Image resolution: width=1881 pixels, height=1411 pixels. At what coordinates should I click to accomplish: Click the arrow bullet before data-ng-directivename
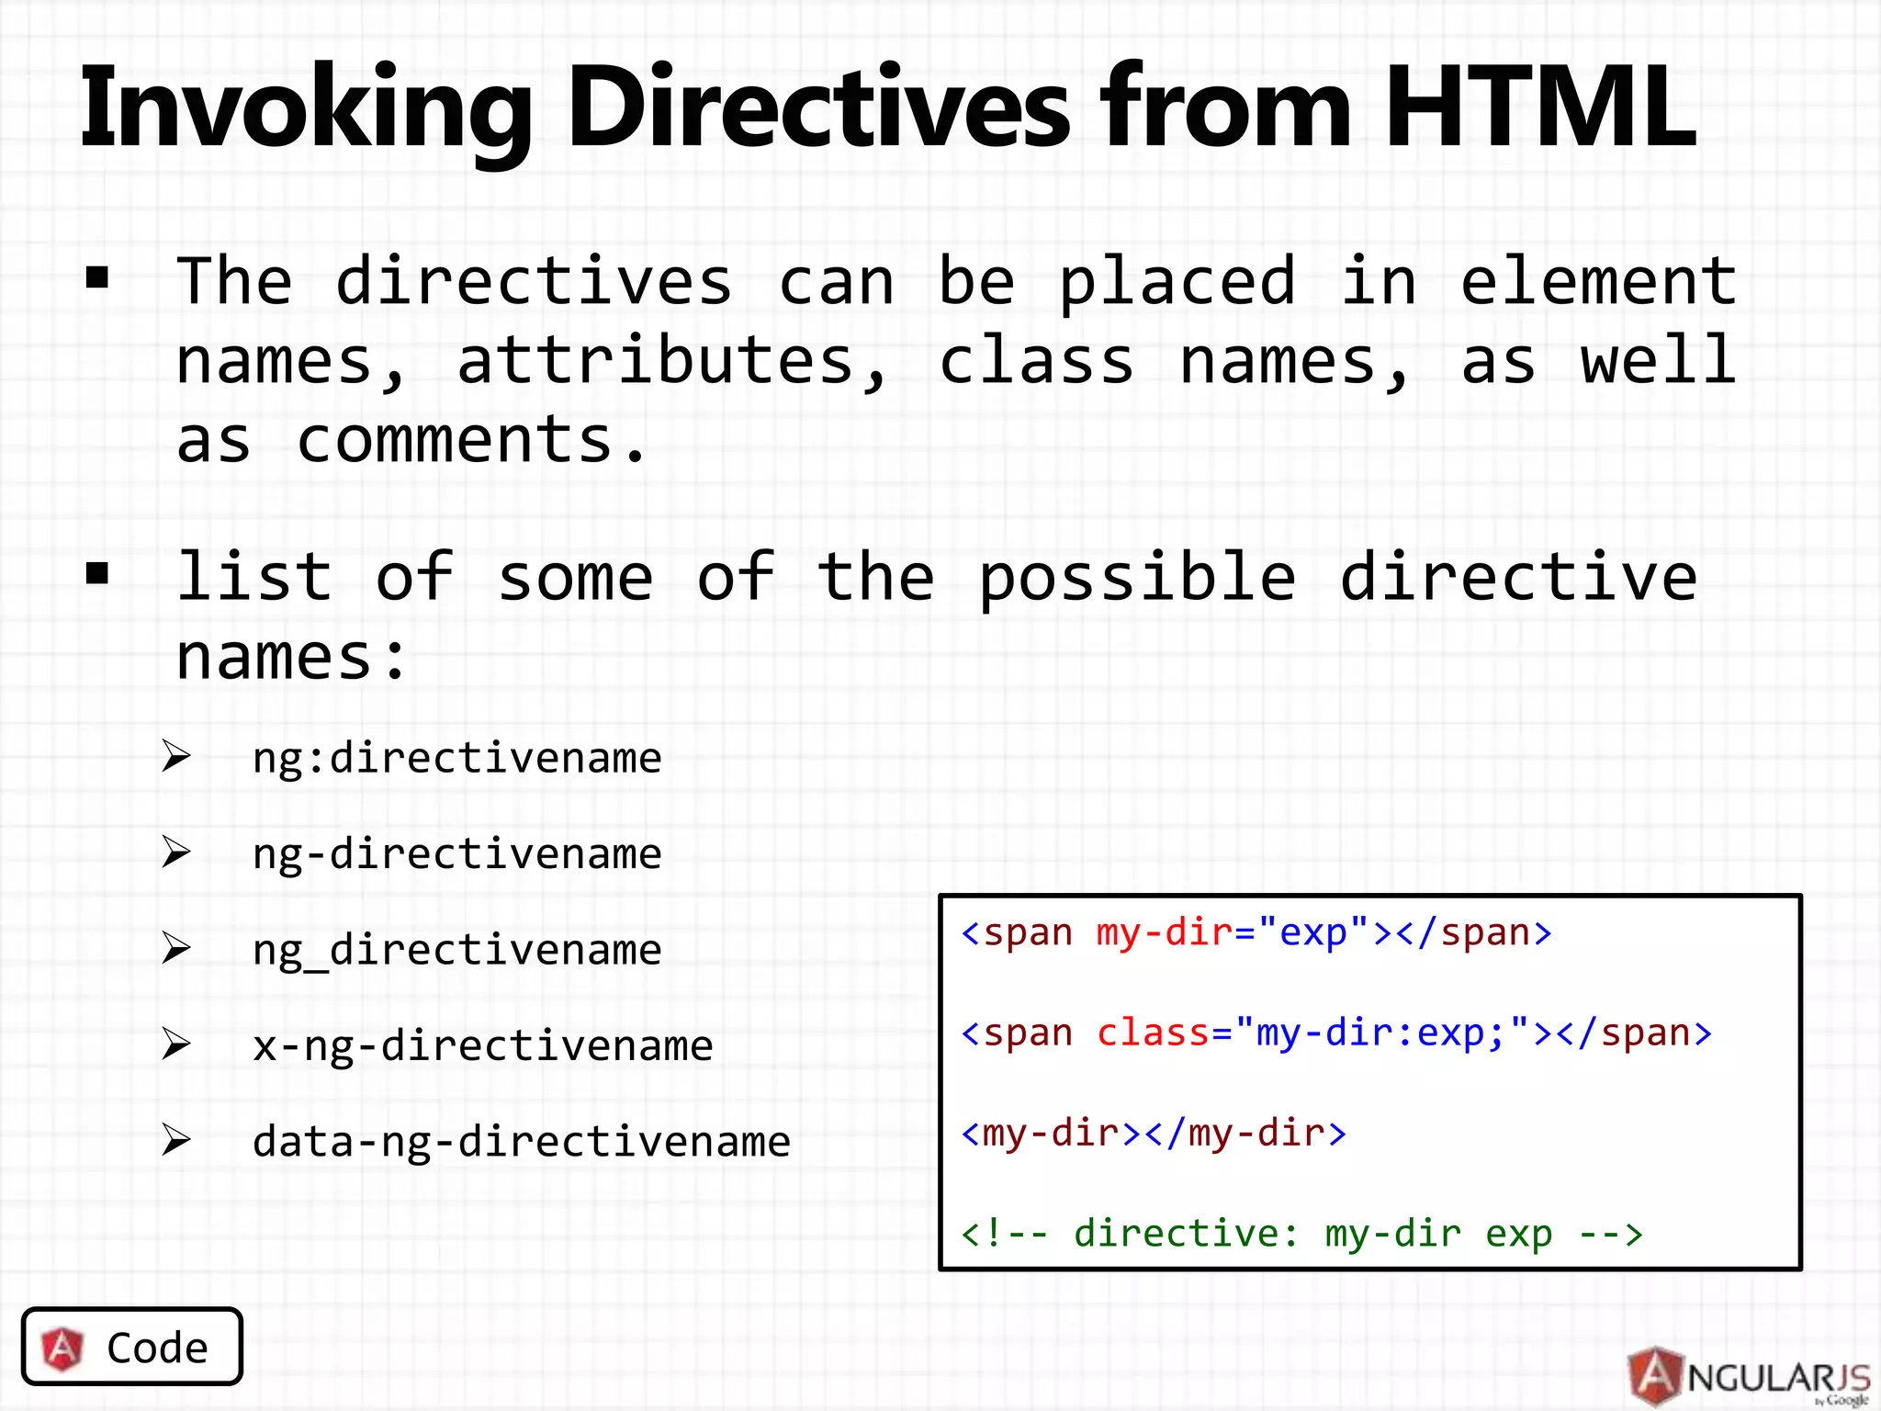(175, 1140)
